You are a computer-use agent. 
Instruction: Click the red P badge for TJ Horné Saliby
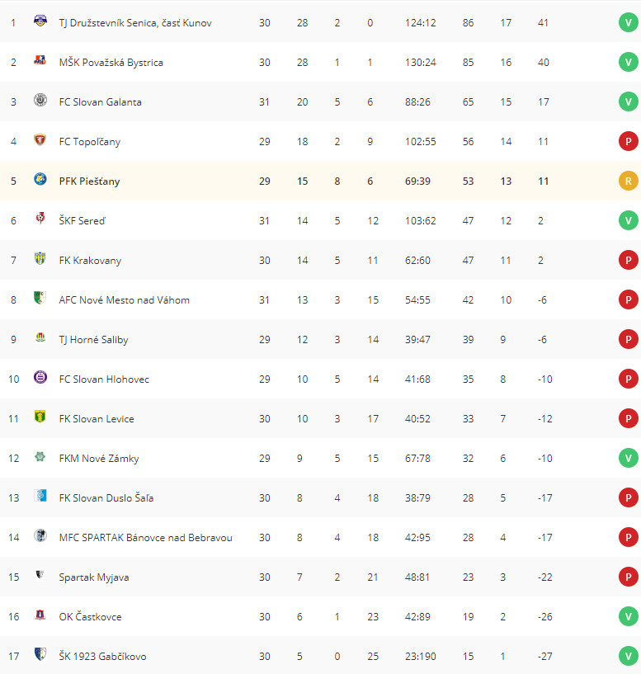point(628,339)
